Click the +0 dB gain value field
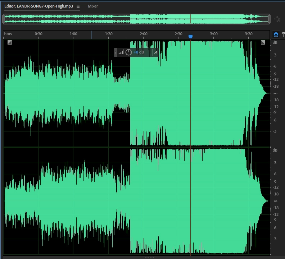Viewport: 285px width, 259px height. (x=139, y=52)
